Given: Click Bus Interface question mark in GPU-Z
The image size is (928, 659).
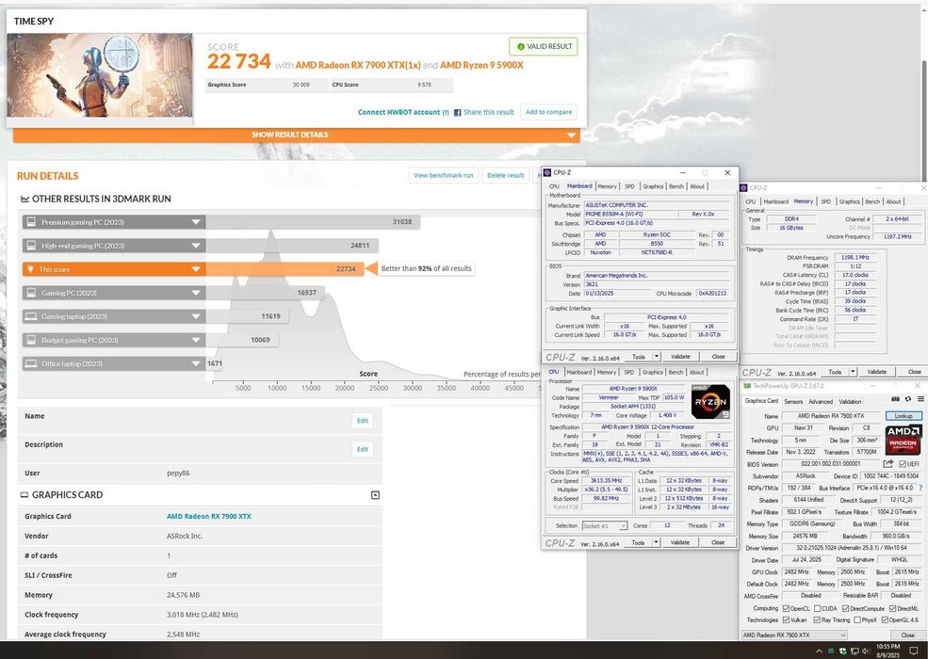Looking at the screenshot, I should tap(920, 488).
